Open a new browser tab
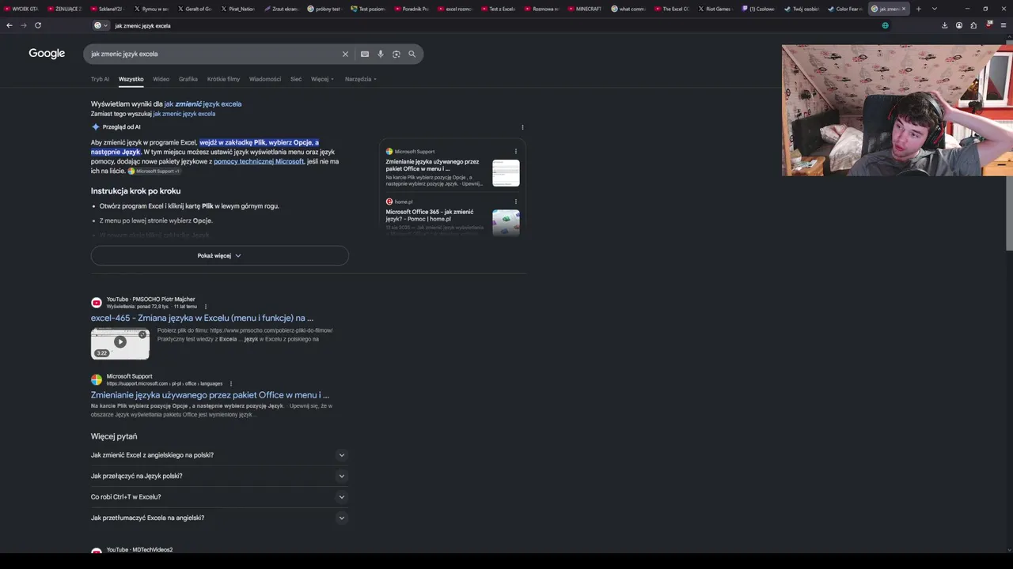 point(918,9)
